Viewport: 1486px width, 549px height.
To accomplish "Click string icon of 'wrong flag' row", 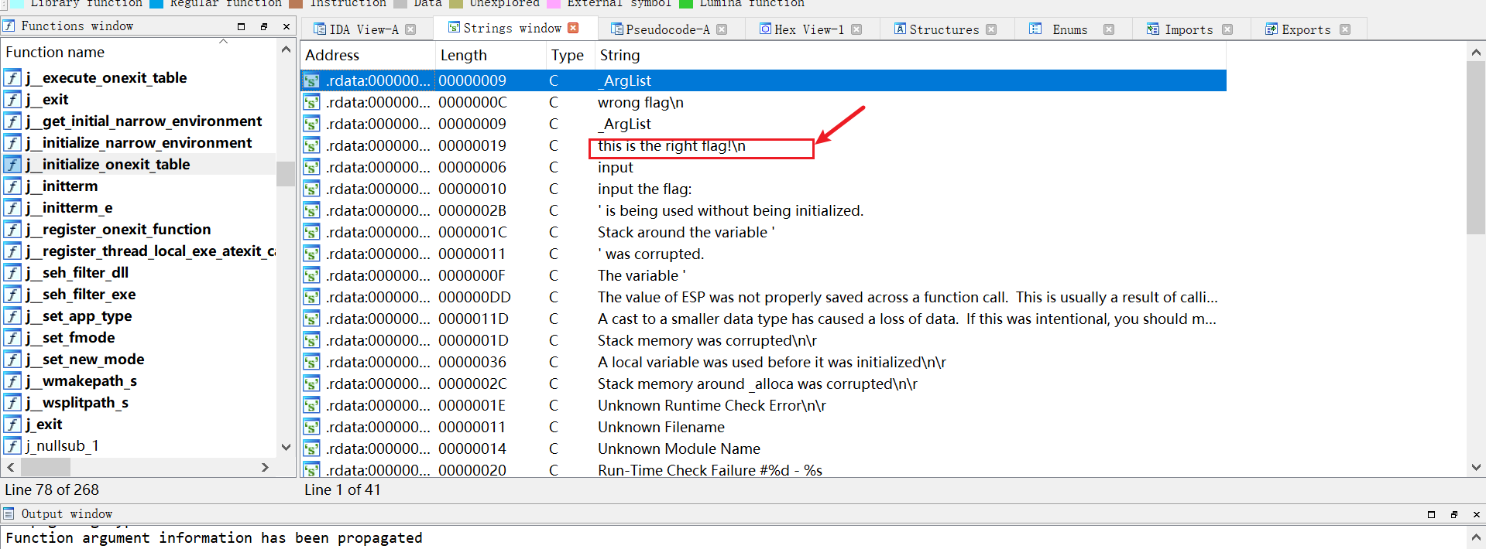I will pos(311,102).
